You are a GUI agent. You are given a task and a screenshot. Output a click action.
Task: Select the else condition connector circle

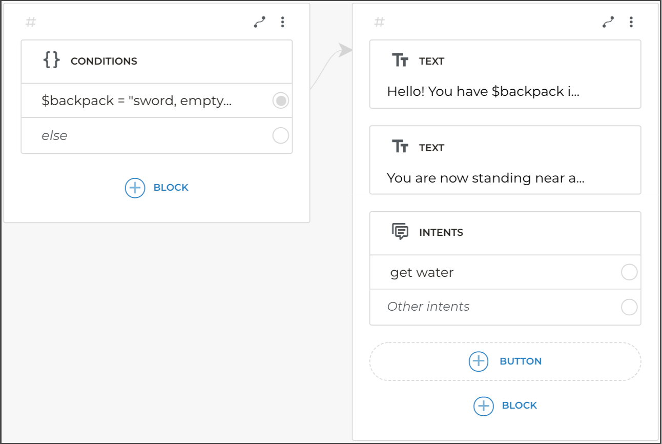pyautogui.click(x=280, y=136)
